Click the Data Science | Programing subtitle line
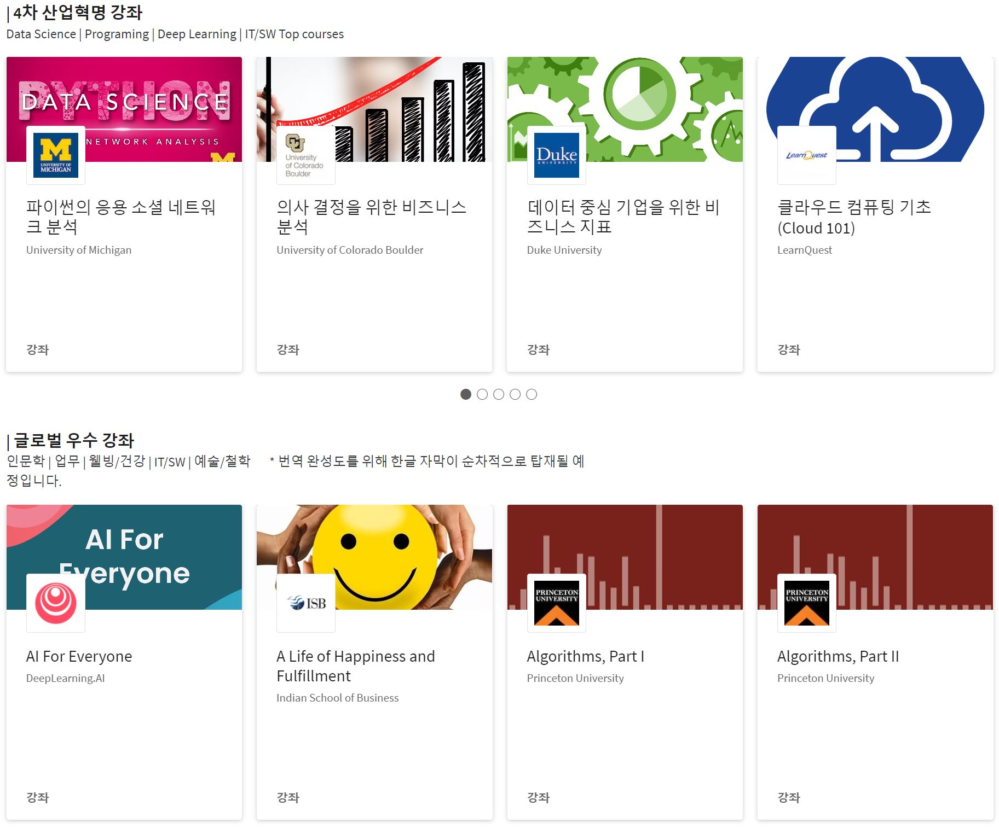This screenshot has width=999, height=829. 175,34
